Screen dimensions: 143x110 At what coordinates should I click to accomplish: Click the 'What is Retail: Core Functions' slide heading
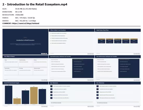58,30
